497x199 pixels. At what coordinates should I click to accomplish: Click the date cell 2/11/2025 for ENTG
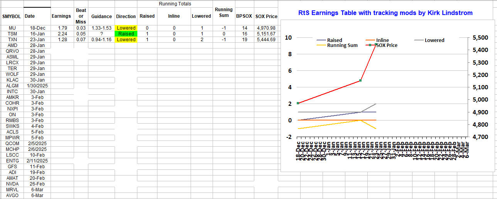(37, 161)
